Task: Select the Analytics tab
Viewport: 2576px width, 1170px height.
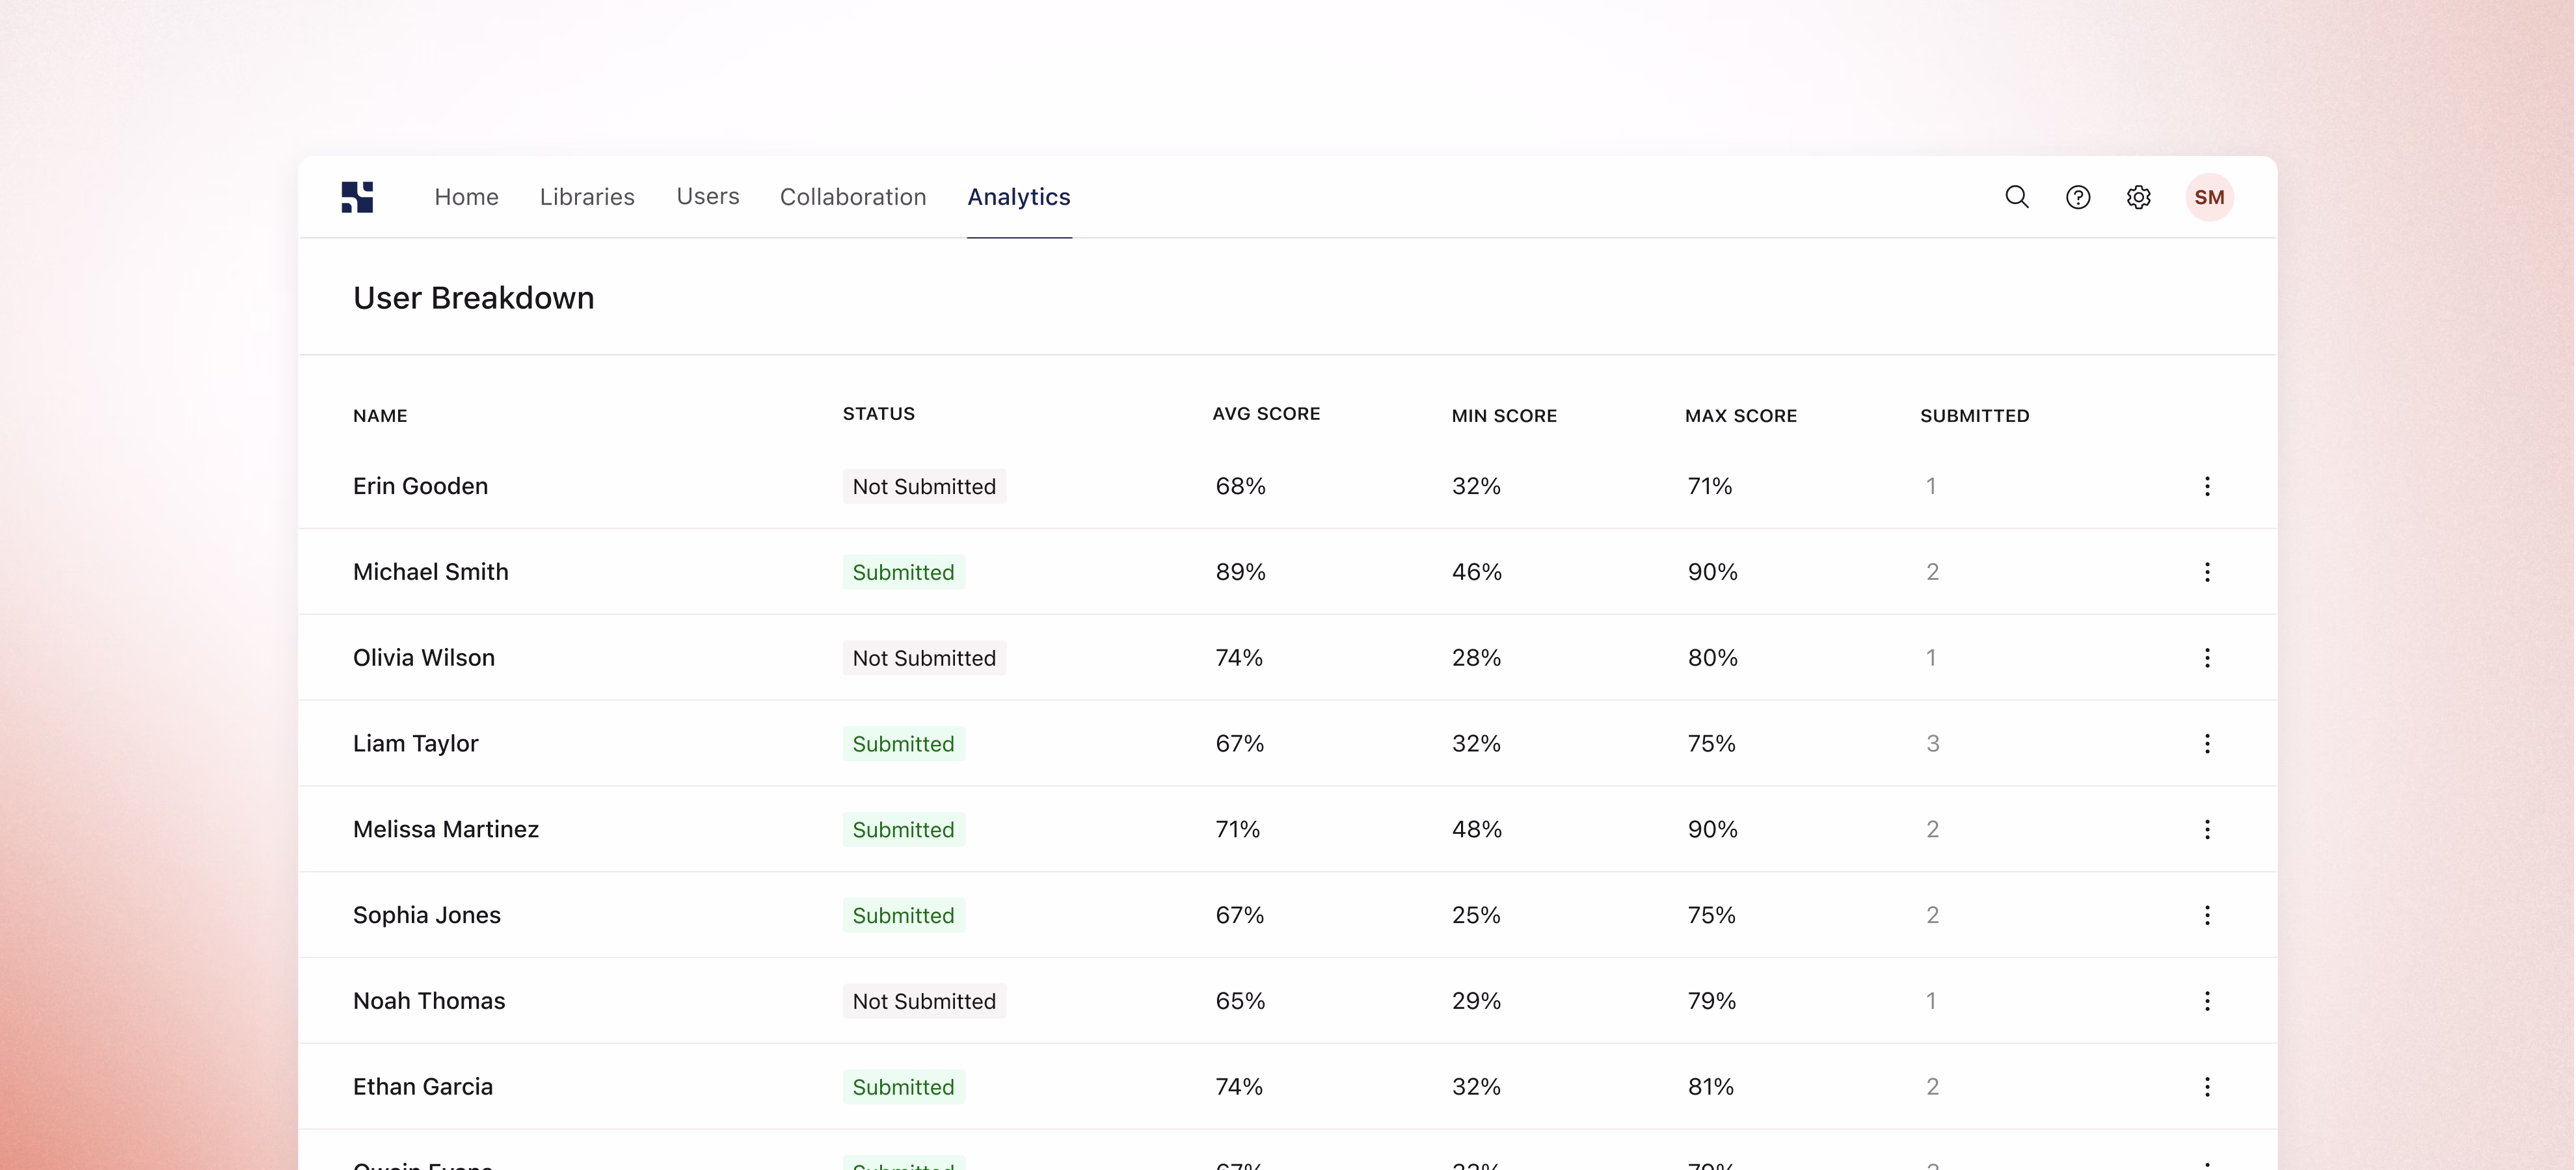Action: (x=1019, y=197)
